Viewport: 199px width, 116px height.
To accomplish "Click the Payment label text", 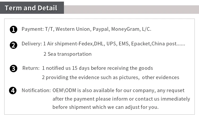I will 33,29.
